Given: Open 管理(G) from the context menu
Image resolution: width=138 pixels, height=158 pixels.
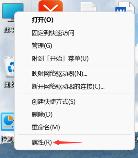Looking at the screenshot, I should click(x=75, y=46).
